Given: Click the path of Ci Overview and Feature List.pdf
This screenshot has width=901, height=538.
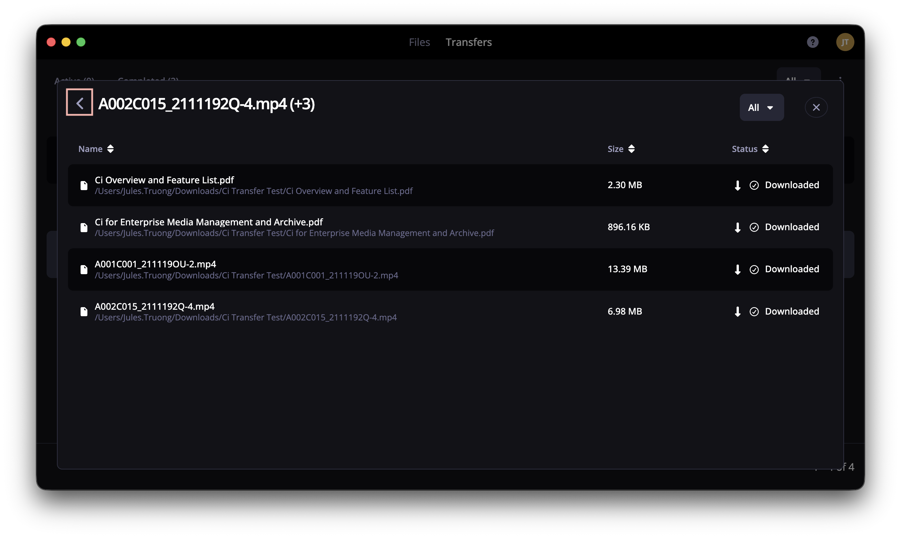Looking at the screenshot, I should pyautogui.click(x=254, y=191).
